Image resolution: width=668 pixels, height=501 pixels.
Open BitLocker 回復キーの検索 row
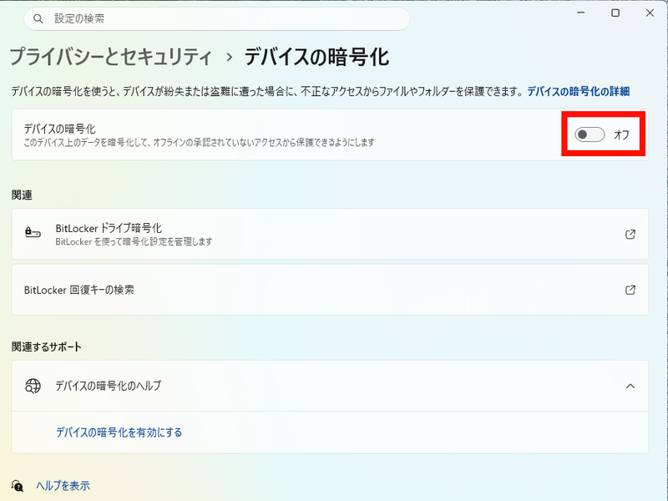(x=330, y=290)
